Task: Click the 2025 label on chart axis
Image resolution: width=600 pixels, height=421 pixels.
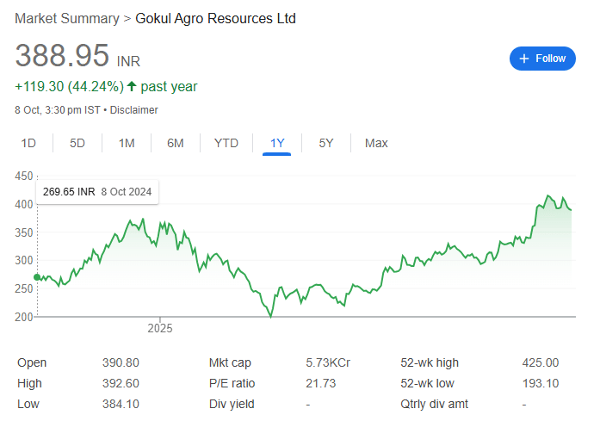Action: click(160, 328)
